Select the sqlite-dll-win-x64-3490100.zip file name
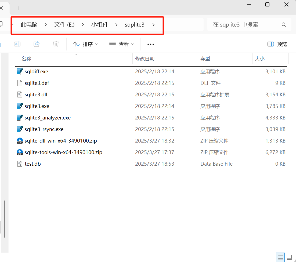296x262 pixels. (x=61, y=141)
